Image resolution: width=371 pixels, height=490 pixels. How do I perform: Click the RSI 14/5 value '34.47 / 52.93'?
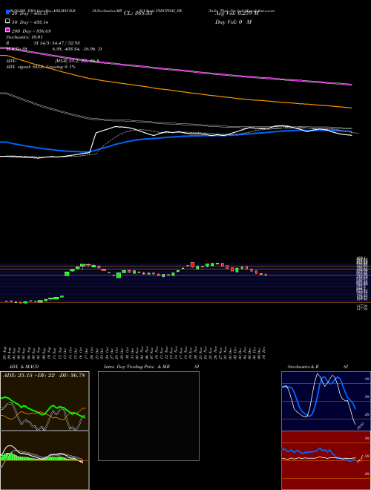tap(65, 43)
